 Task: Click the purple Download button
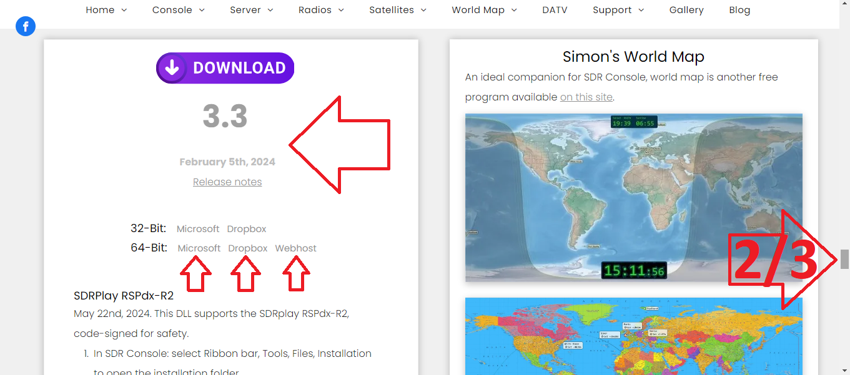(x=225, y=68)
